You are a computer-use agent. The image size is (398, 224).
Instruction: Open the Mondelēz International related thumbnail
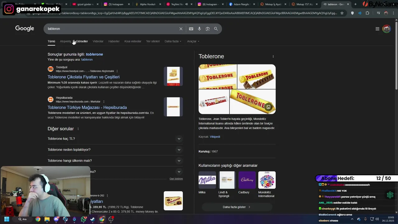coord(267,180)
